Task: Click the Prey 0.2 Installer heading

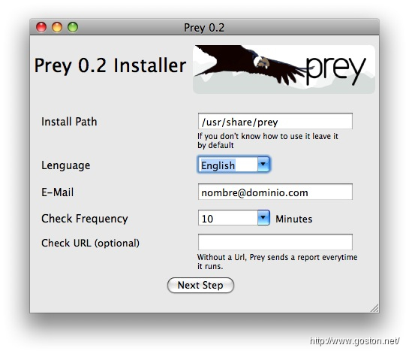Action: [x=110, y=65]
